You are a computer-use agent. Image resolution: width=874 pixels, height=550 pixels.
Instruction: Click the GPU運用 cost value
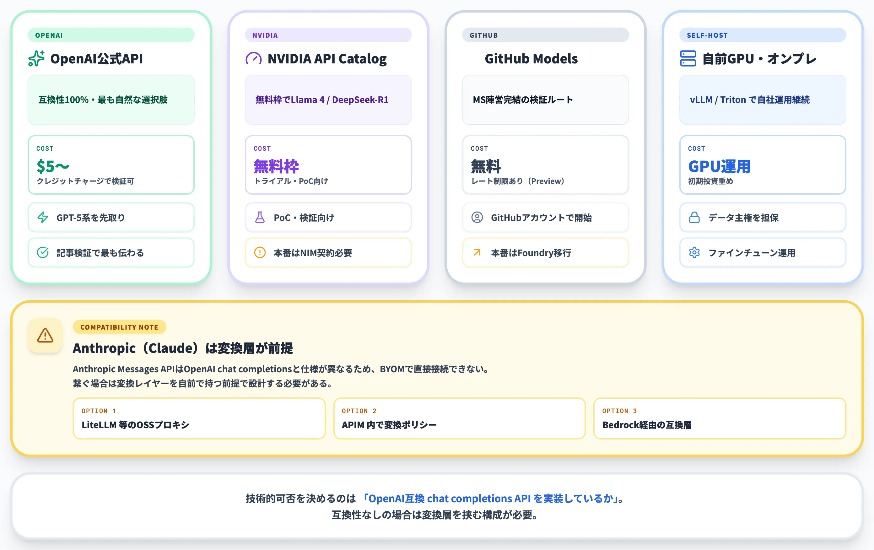pos(719,166)
